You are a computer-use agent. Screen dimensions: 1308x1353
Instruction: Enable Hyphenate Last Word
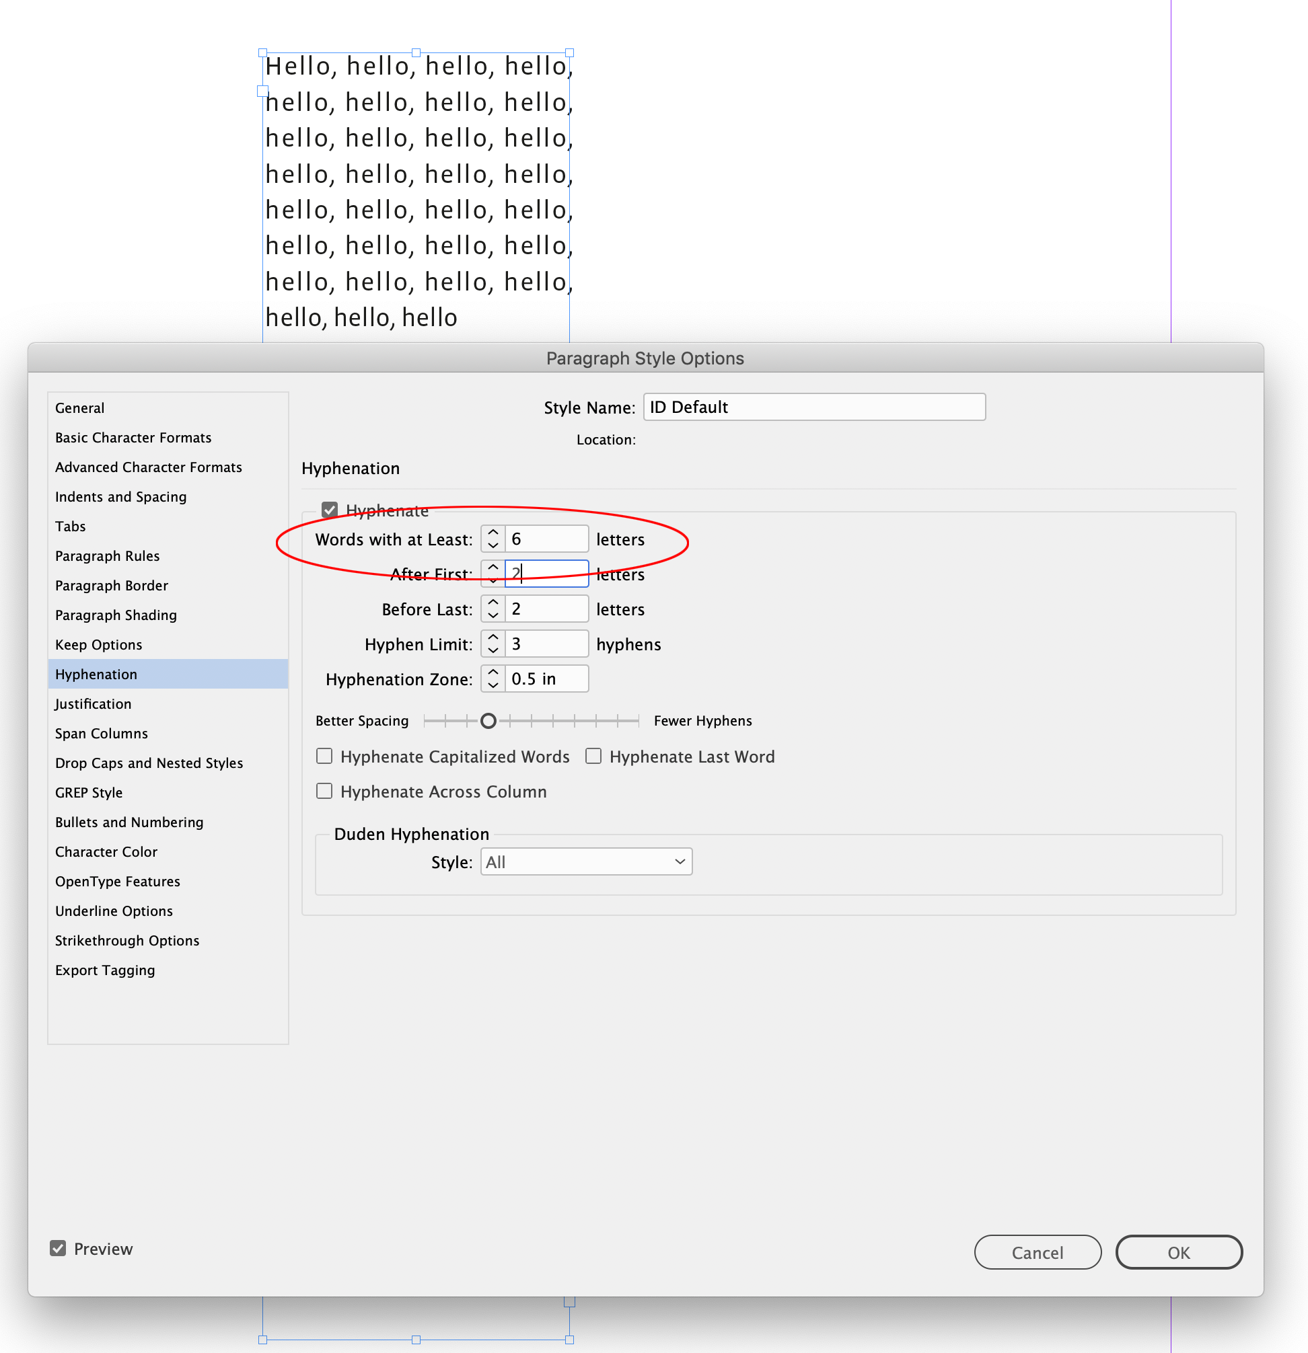point(594,756)
